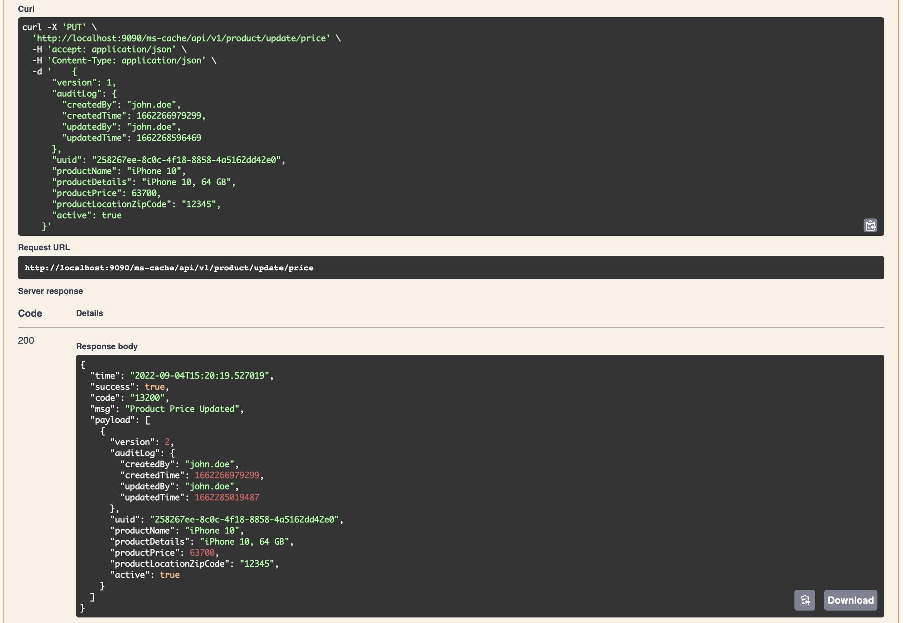Viewport: 903px width, 623px height.
Task: Click updatedTime value 1662285019487 in response
Action: point(227,497)
